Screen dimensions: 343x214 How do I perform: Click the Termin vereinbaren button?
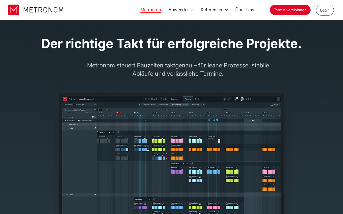pos(290,10)
